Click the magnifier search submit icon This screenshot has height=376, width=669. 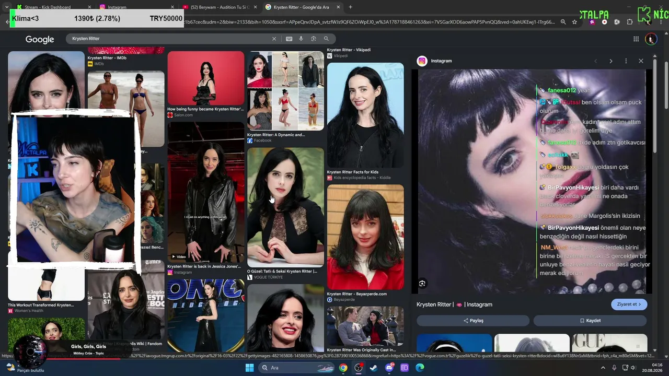326,39
